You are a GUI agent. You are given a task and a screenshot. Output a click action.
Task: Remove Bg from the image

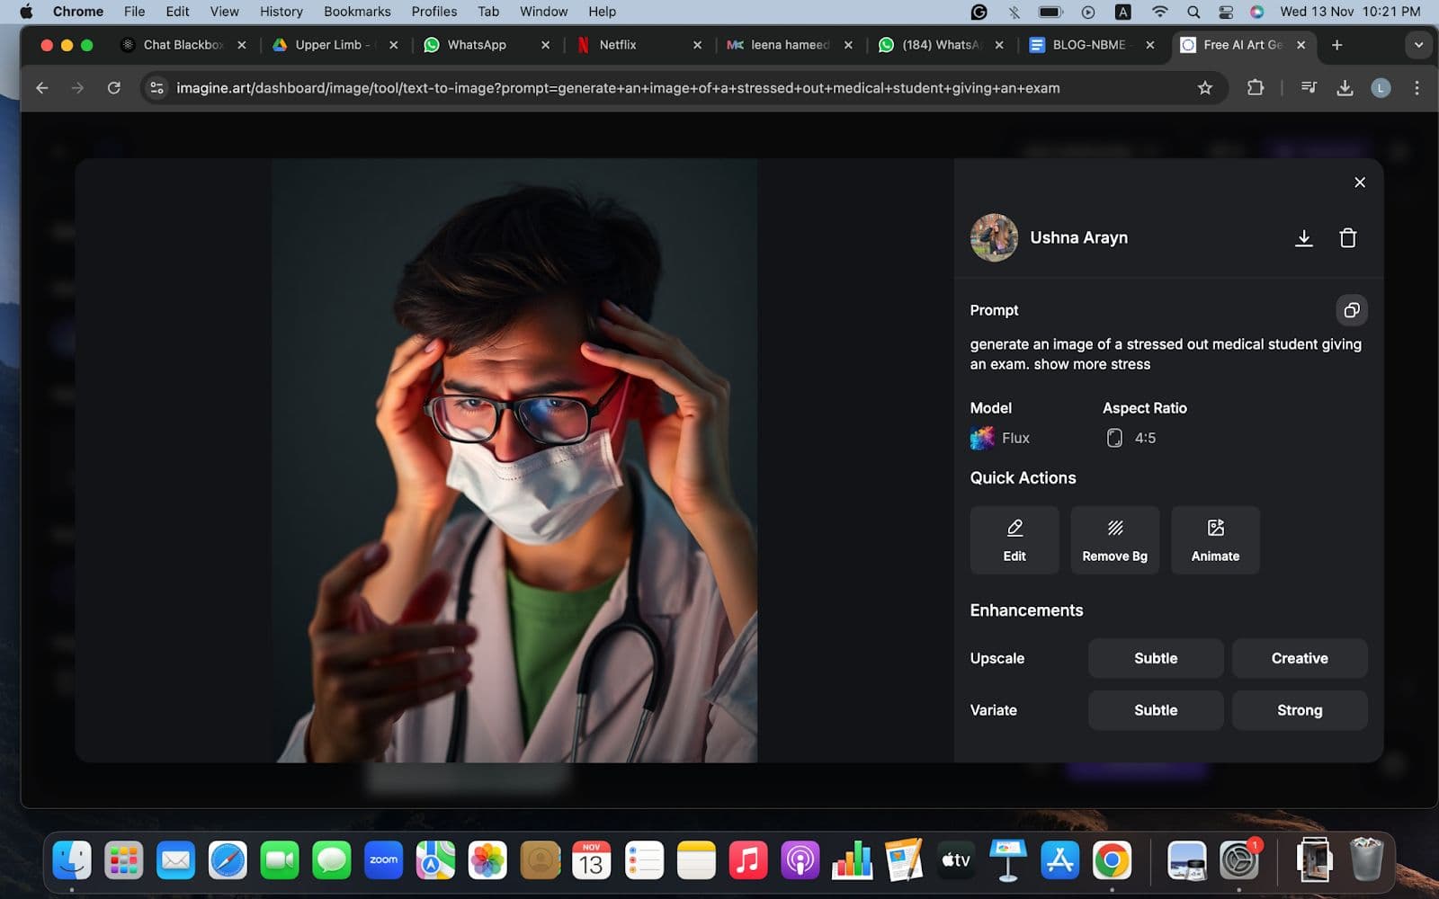pyautogui.click(x=1114, y=539)
